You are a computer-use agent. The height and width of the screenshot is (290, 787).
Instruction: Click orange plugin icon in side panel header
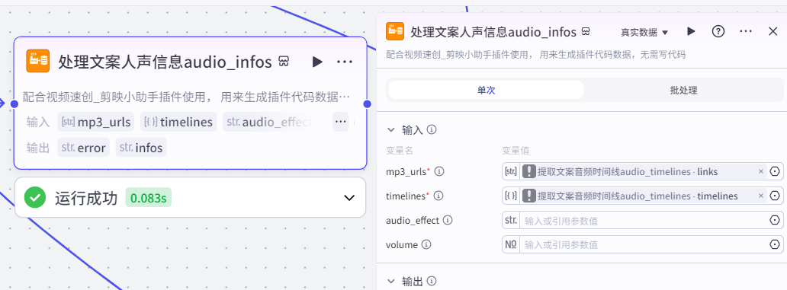click(395, 31)
